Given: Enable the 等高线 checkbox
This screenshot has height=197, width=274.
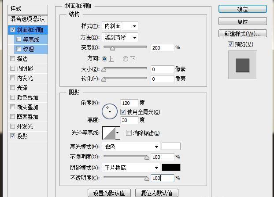Looking at the screenshot, I should coord(19,39).
